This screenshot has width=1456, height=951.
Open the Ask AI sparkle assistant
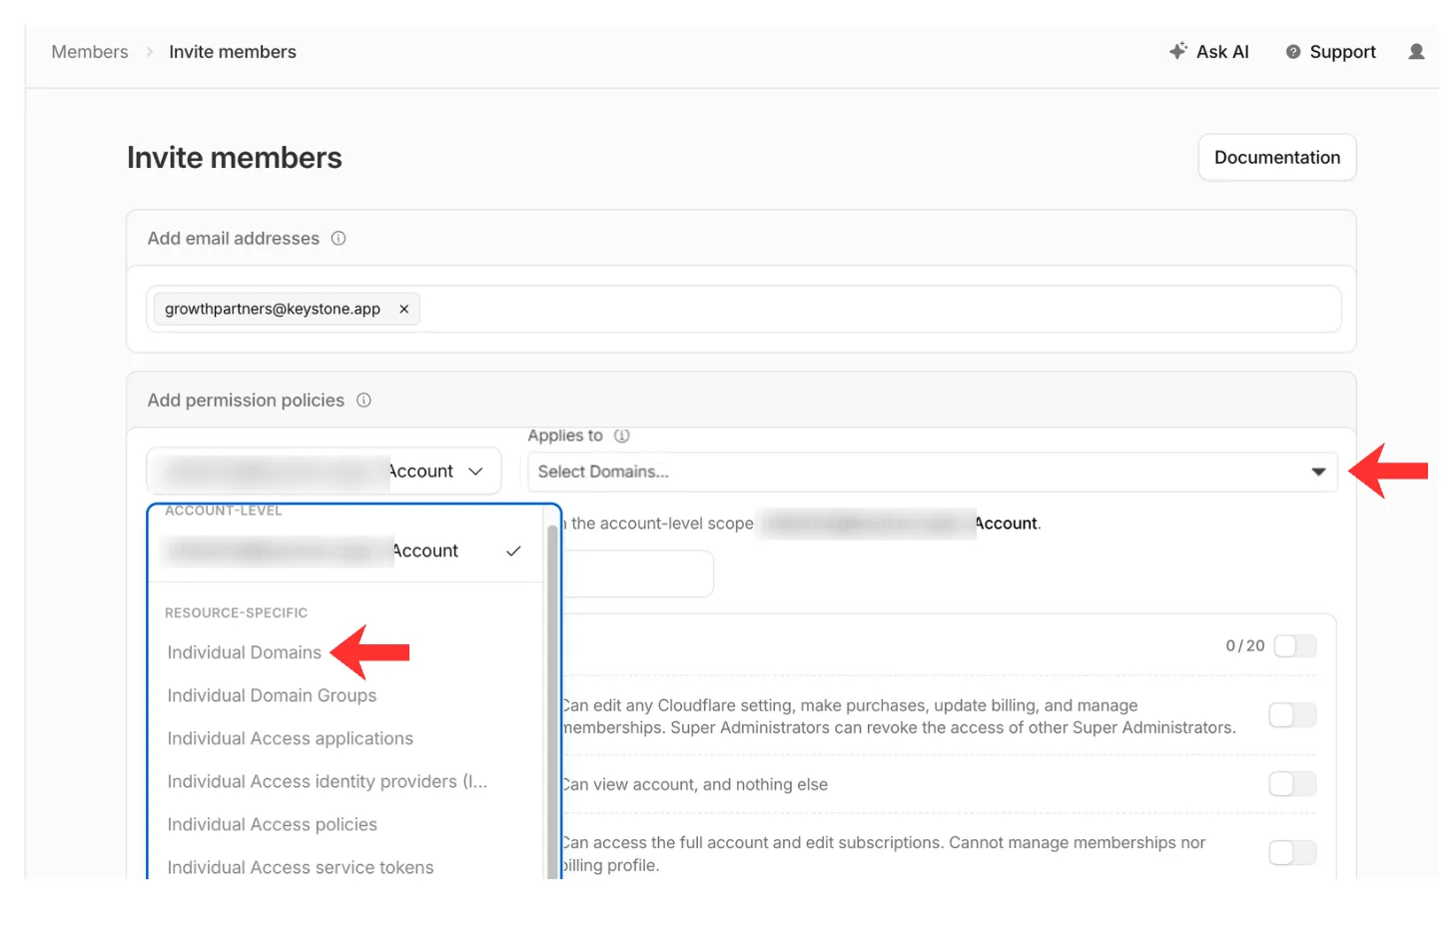click(1208, 52)
